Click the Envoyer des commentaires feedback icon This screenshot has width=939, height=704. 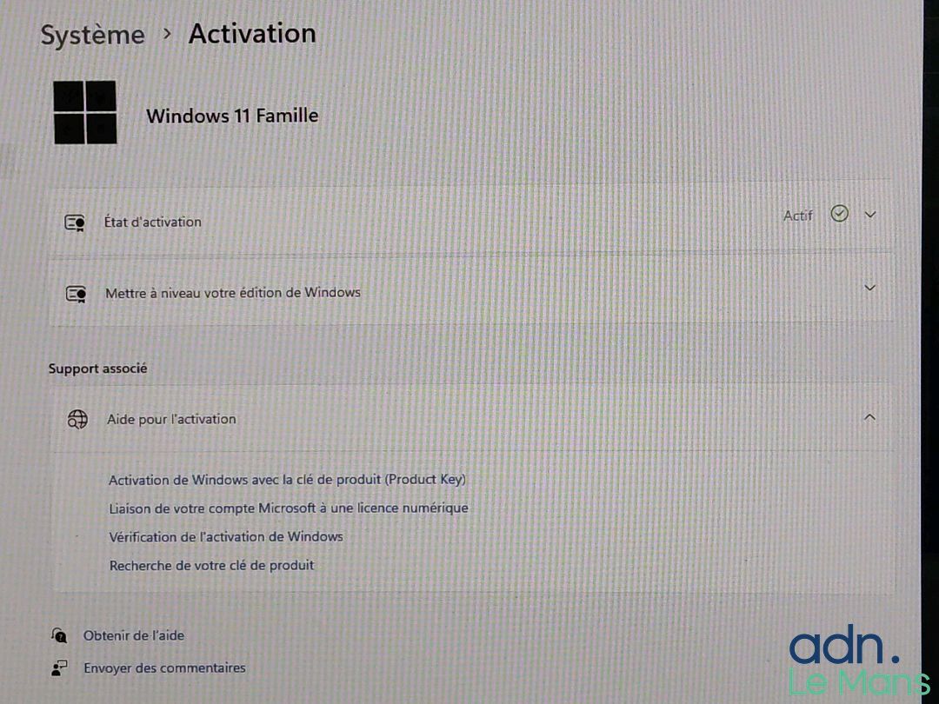click(59, 668)
